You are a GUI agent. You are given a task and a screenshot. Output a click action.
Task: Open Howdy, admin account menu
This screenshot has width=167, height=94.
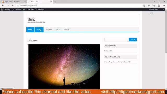[x=154, y=10]
